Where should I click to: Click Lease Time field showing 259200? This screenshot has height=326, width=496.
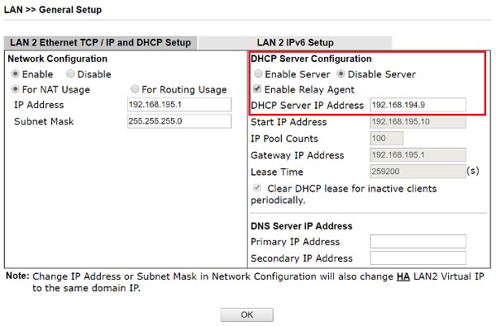coord(417,172)
